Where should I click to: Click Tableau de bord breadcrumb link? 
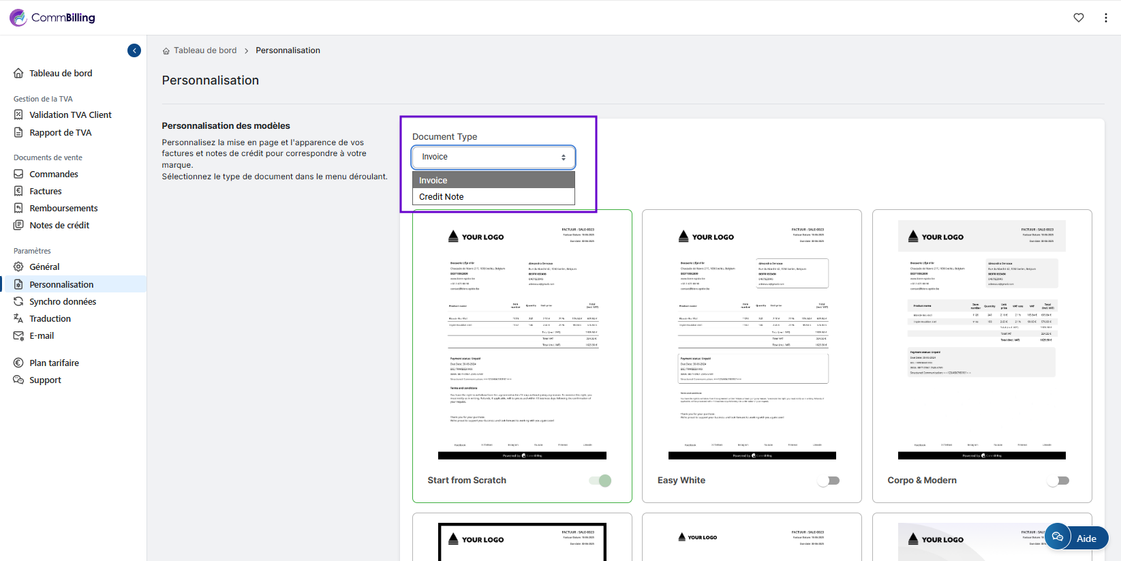click(x=204, y=50)
